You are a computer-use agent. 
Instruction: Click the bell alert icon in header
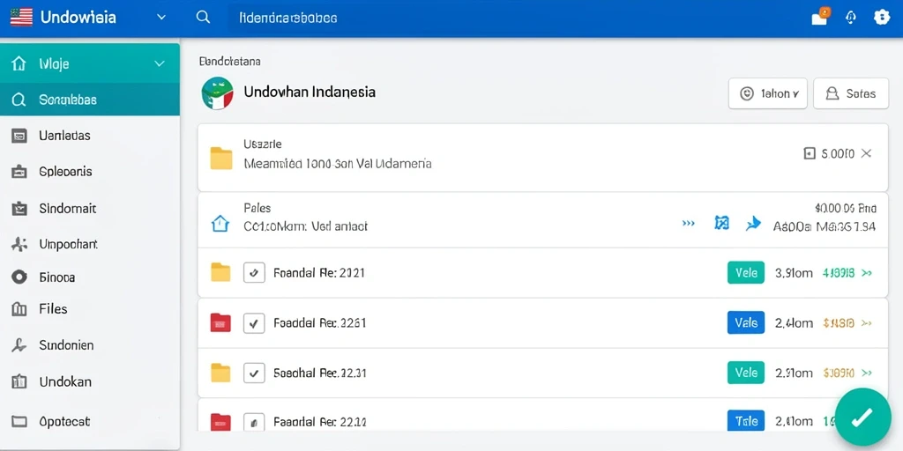coord(851,18)
